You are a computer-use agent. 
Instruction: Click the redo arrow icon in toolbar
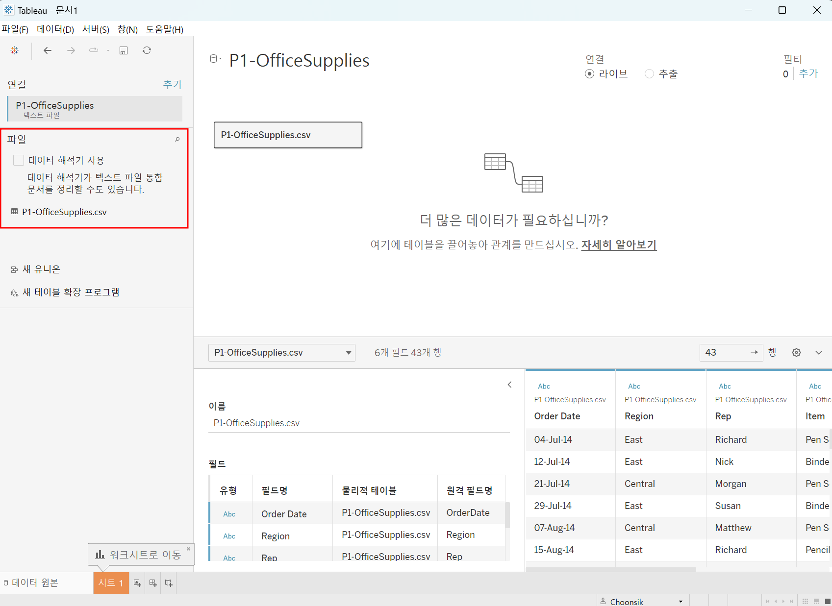pyautogui.click(x=93, y=50)
